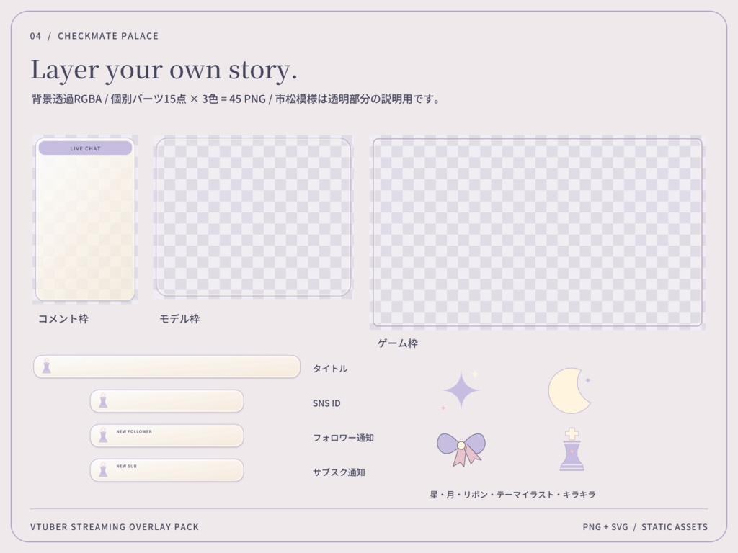Click the '04 / CHECKMATE PALACE' header text

click(94, 36)
